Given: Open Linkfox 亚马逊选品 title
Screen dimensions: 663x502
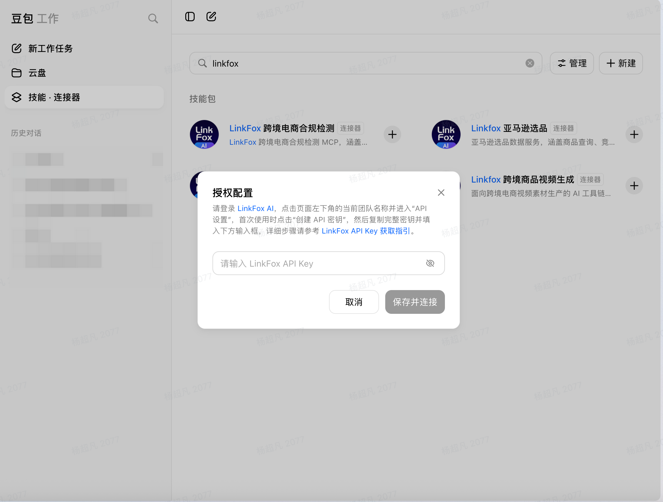Looking at the screenshot, I should (509, 128).
